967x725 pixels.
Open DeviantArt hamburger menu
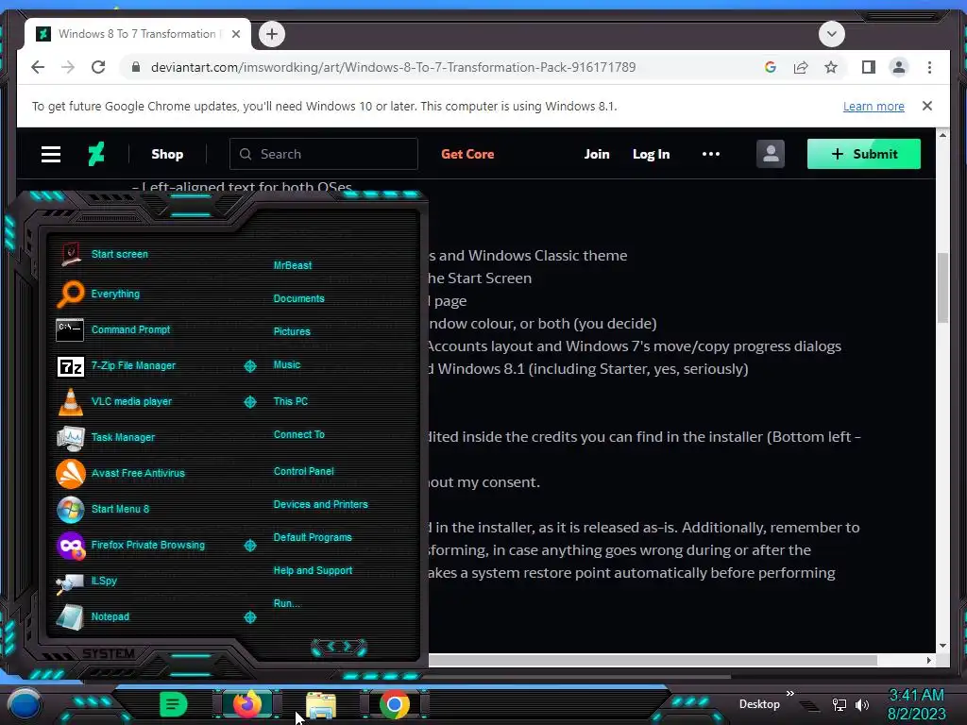(51, 154)
